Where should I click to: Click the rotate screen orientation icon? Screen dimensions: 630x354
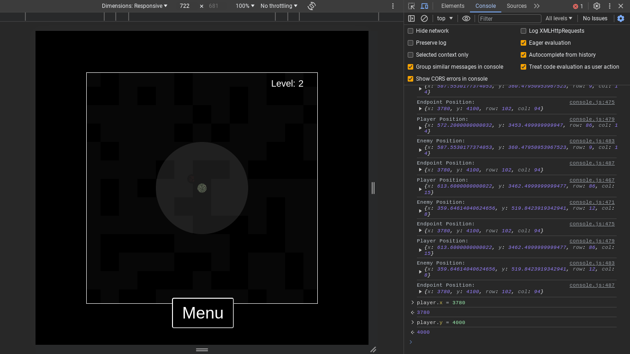[312, 6]
